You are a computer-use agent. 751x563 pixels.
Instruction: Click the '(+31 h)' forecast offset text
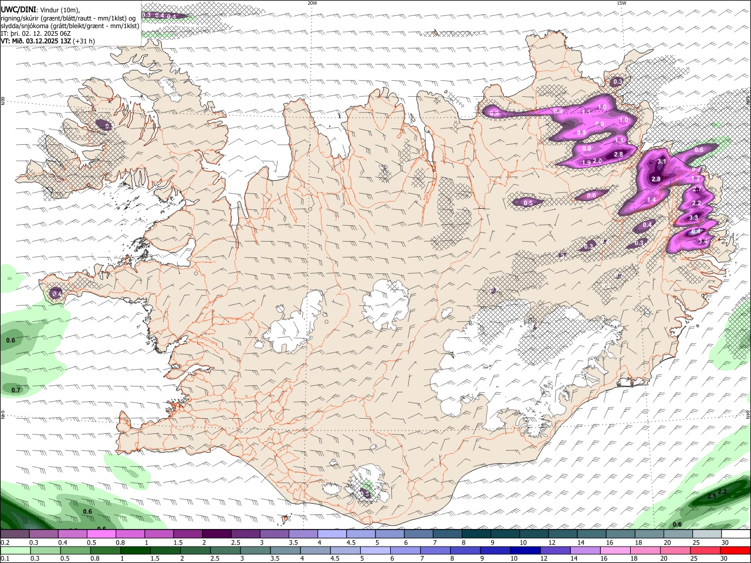pyautogui.click(x=84, y=41)
